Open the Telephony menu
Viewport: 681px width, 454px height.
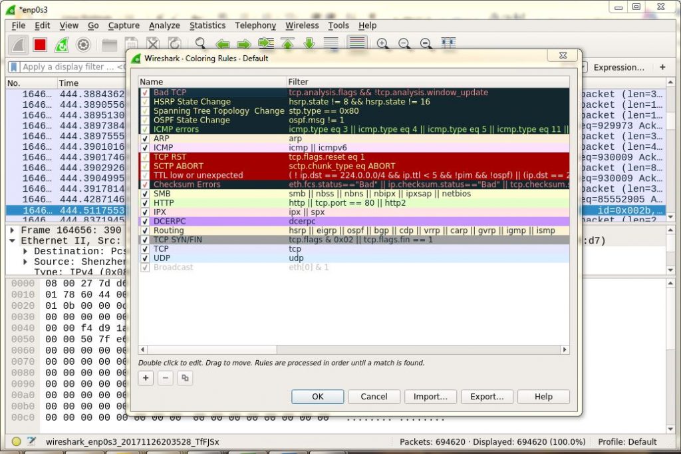click(x=255, y=25)
